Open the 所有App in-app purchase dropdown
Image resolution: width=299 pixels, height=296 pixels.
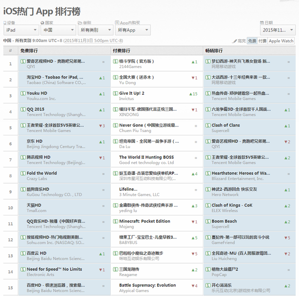pos(133,30)
